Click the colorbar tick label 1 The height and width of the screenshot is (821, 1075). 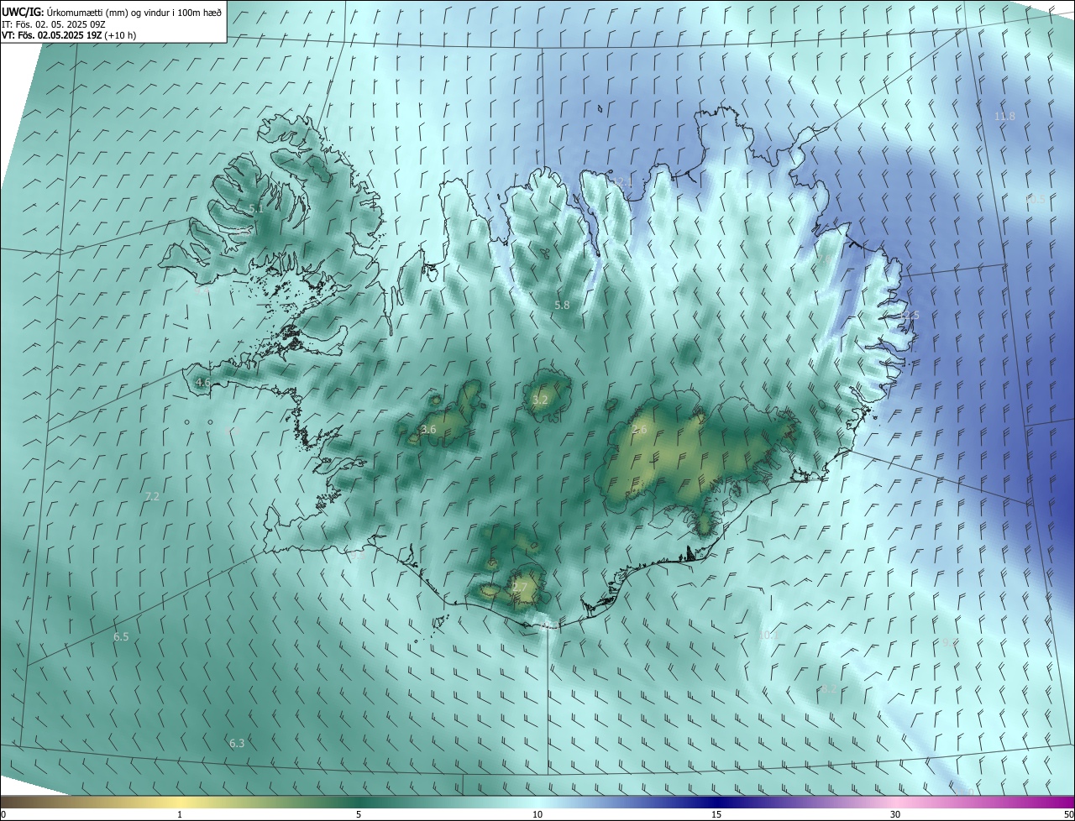[180, 814]
